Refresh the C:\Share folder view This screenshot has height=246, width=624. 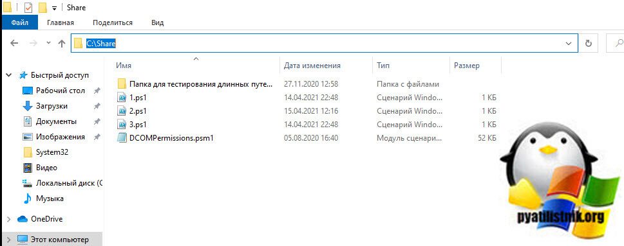pos(588,43)
